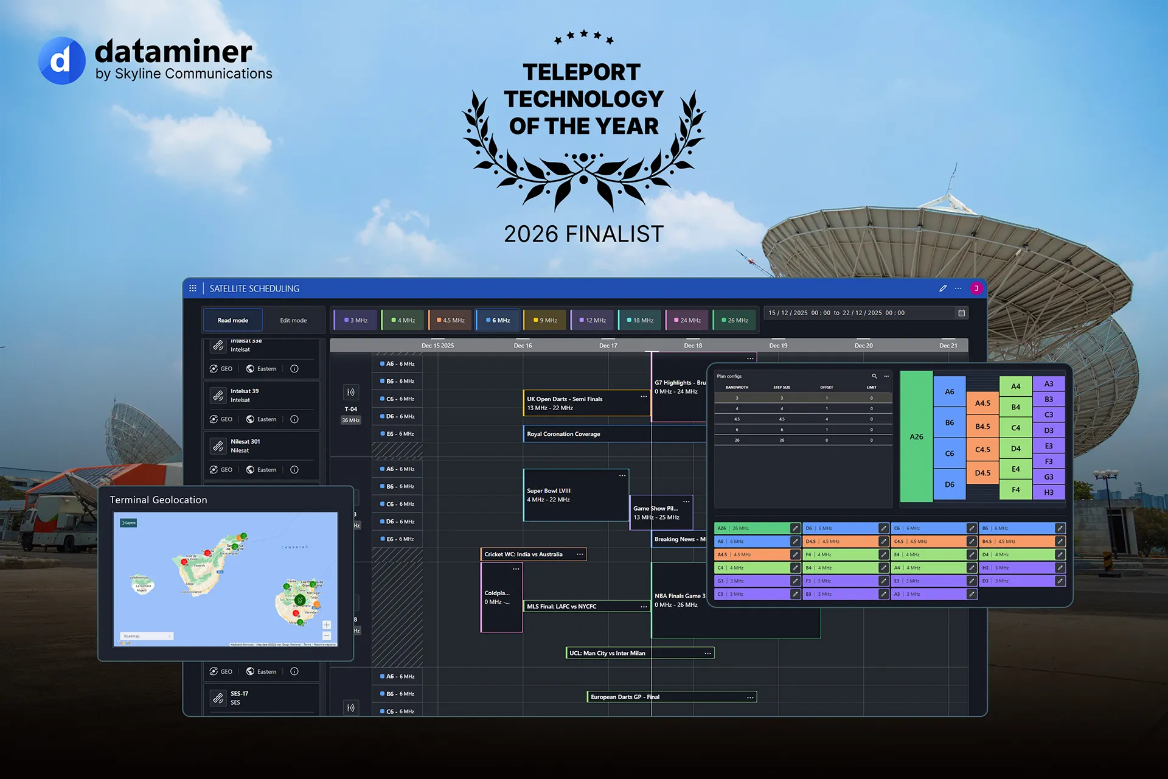This screenshot has width=1168, height=779.
Task: Edit the A3 3 MHz slot
Action: click(972, 594)
